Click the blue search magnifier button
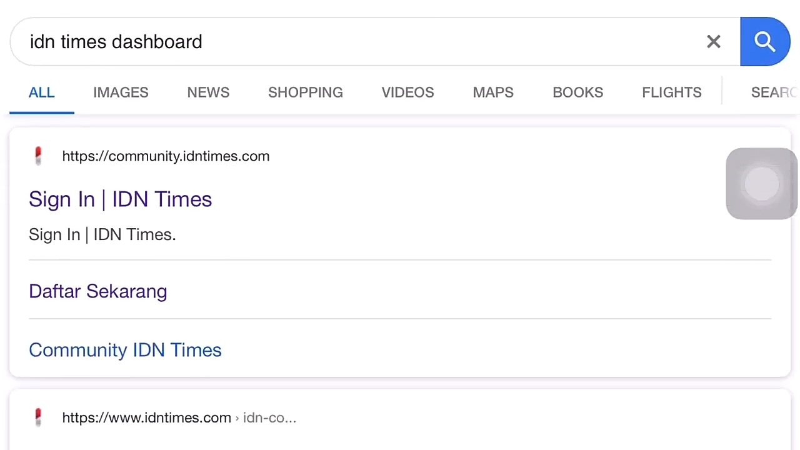 pyautogui.click(x=764, y=42)
